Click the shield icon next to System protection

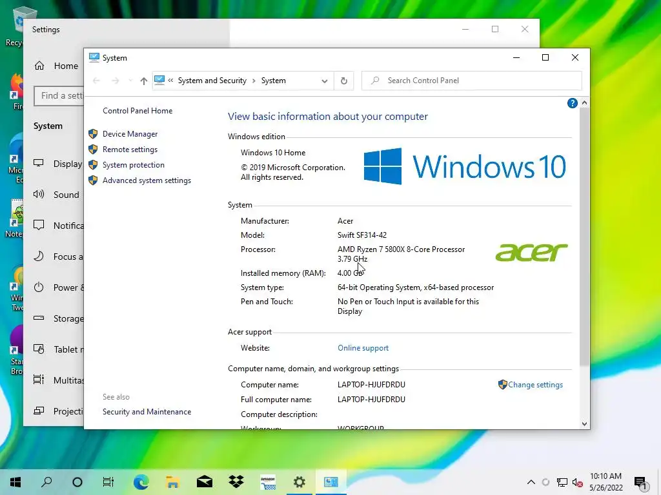93,165
